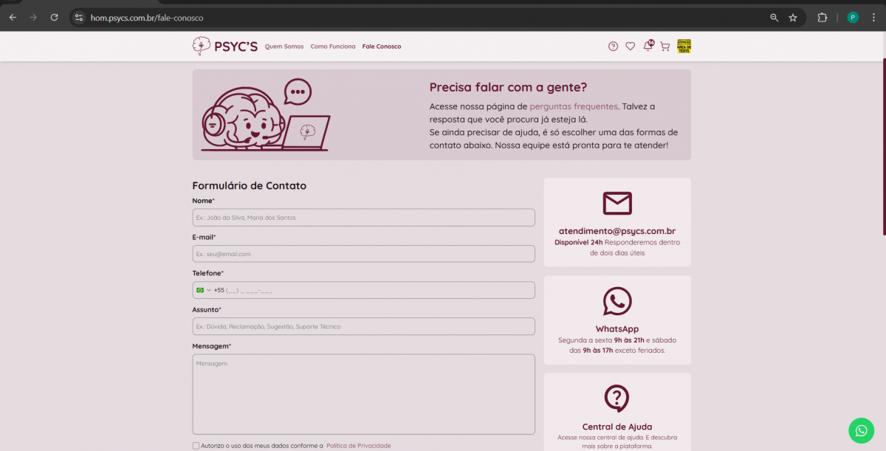
Task: Bookmark this page with star icon
Action: (793, 17)
